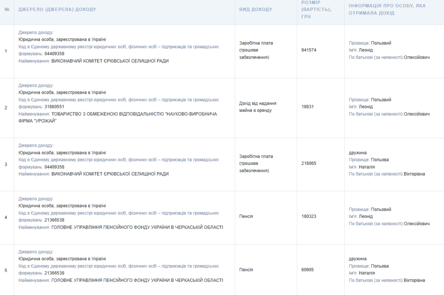Image resolution: width=444 pixels, height=295 pixels.
Task: Select the "Розмір (вартість), грн" column header
Action: click(x=317, y=10)
